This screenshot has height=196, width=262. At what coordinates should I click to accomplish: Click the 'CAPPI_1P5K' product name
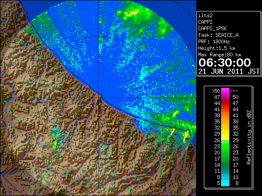[x=212, y=29]
